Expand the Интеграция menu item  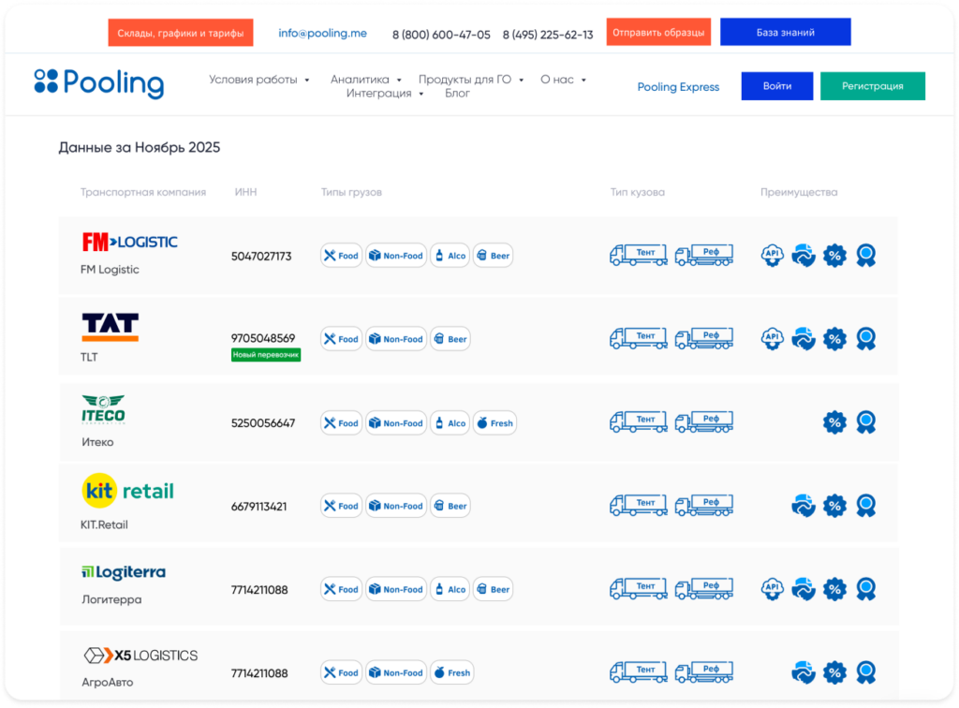click(384, 94)
